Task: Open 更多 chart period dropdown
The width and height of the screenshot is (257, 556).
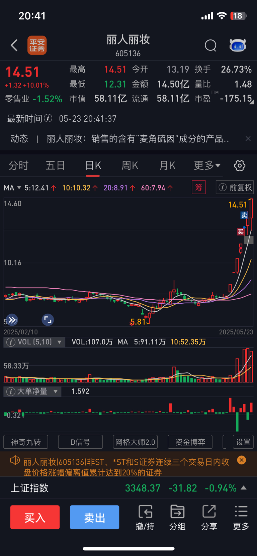Action: [x=207, y=165]
